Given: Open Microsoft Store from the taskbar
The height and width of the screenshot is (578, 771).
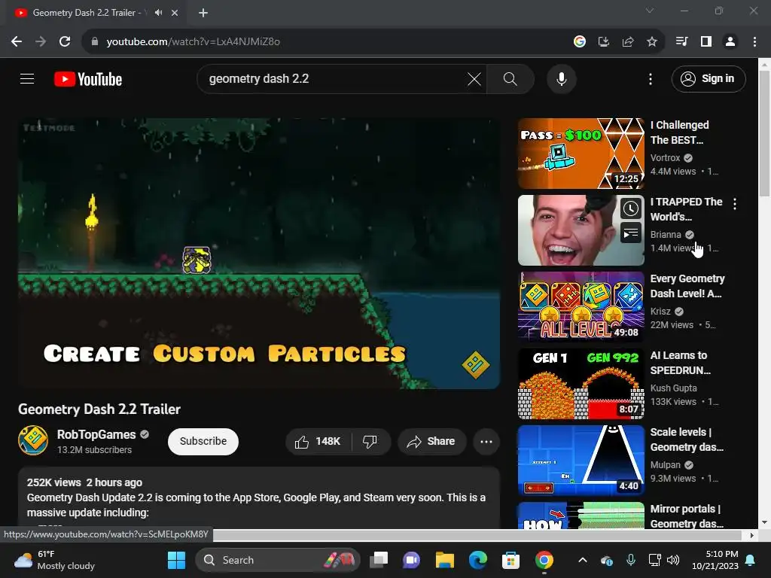Looking at the screenshot, I should click(x=510, y=560).
